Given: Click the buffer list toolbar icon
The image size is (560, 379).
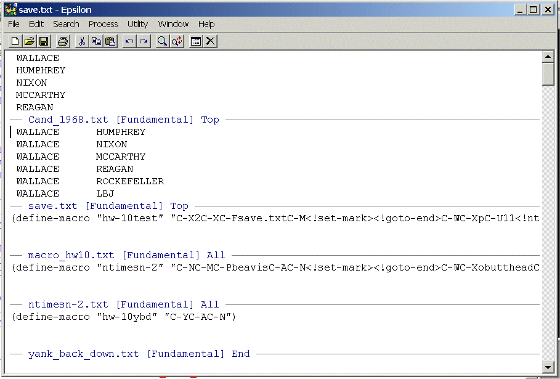Looking at the screenshot, I should pos(195,41).
